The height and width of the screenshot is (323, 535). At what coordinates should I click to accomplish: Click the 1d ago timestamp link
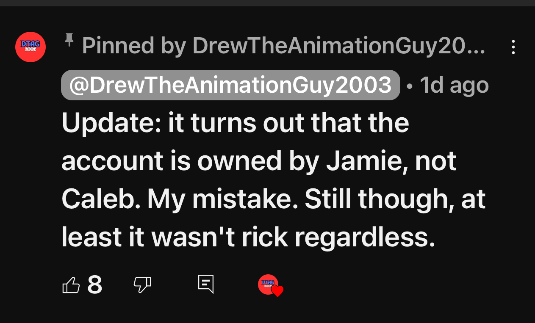point(454,85)
